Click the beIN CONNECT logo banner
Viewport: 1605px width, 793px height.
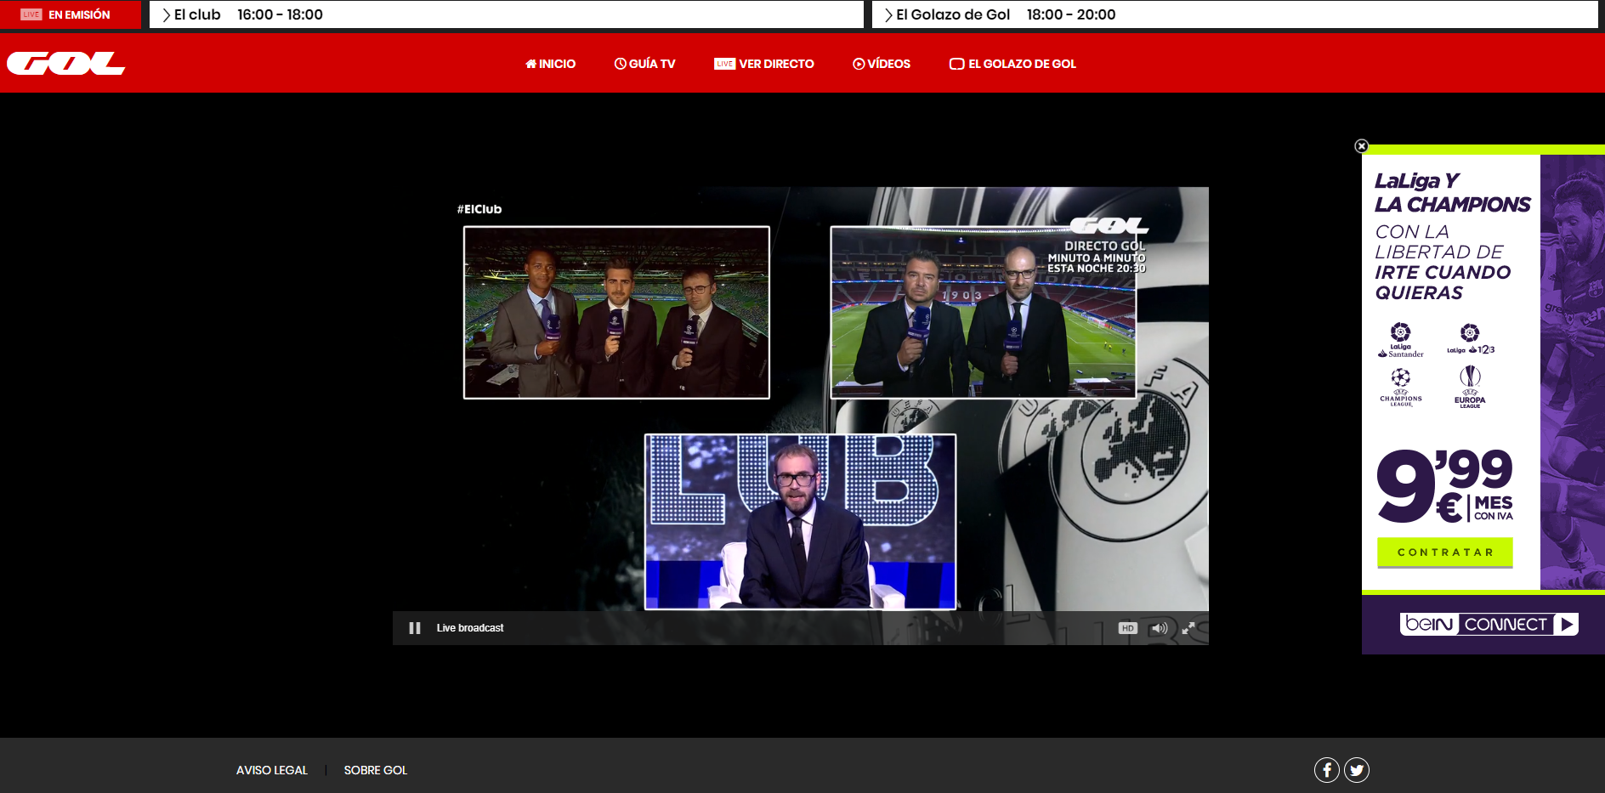[x=1489, y=624]
